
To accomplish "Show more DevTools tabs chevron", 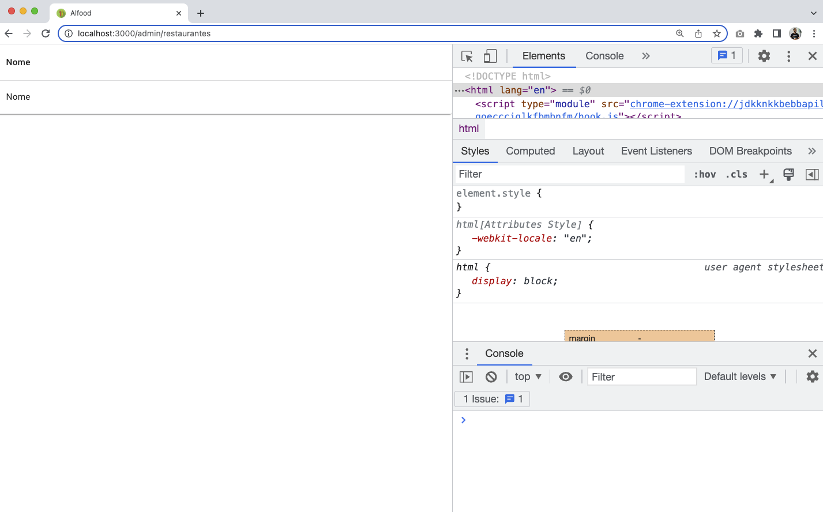I will point(646,56).
